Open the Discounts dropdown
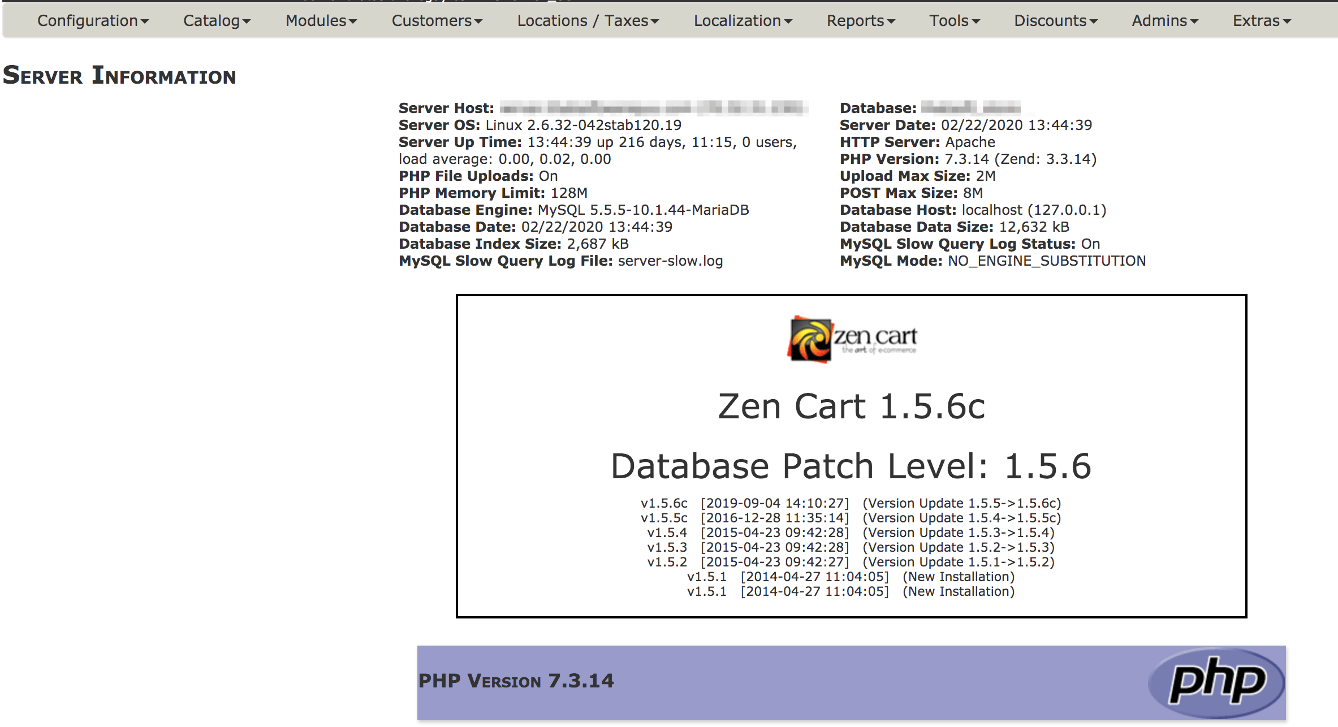This screenshot has height=727, width=1338. [x=1056, y=21]
